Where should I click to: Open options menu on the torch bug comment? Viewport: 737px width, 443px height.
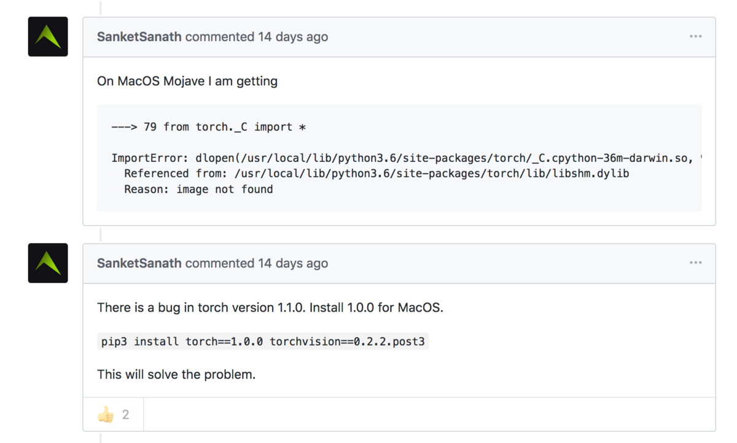coord(695,263)
